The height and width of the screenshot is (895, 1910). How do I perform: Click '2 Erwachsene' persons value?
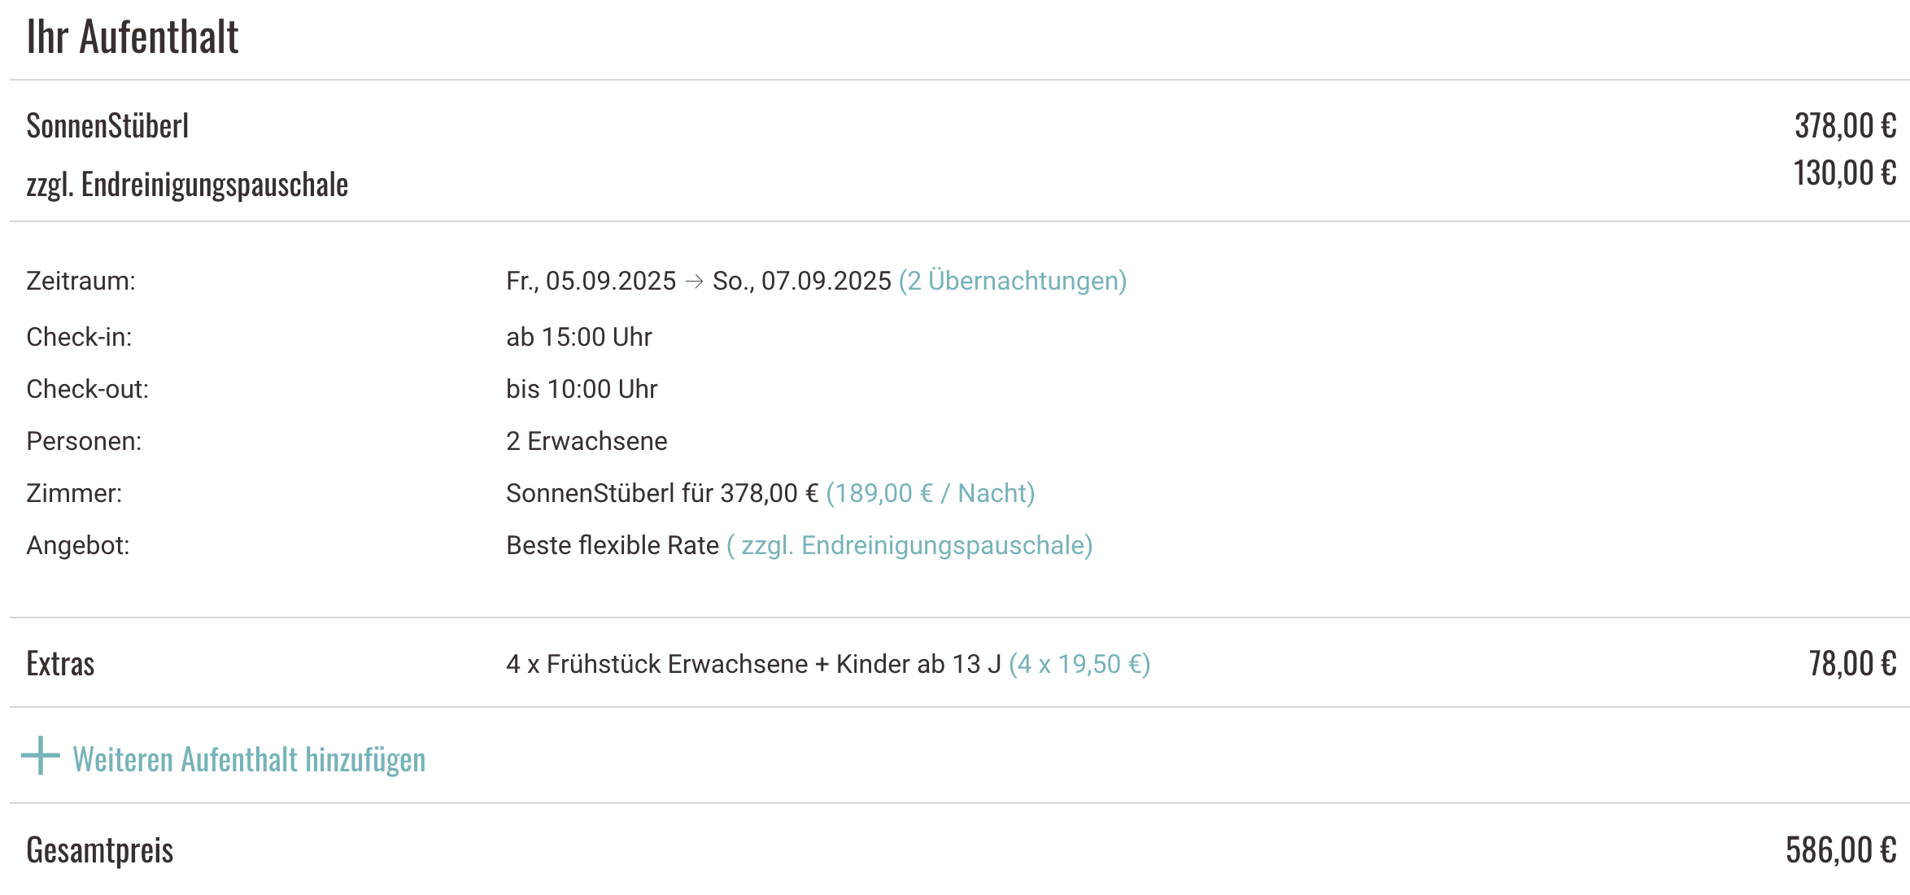point(587,441)
